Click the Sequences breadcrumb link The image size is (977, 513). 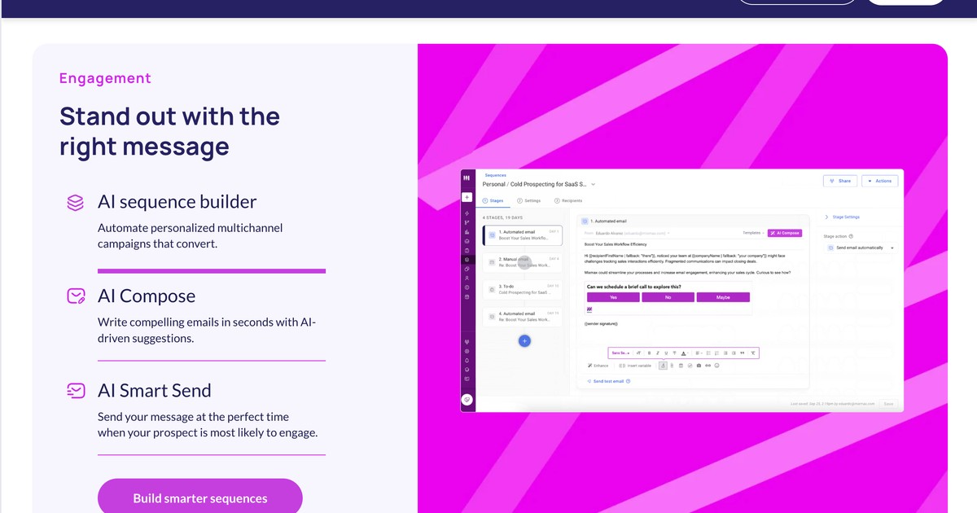click(495, 175)
